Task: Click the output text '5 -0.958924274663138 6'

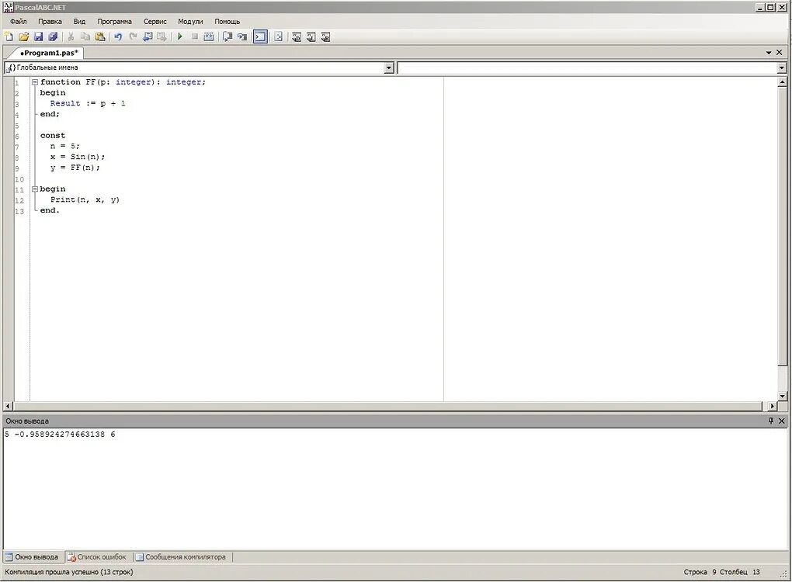Action: point(60,434)
